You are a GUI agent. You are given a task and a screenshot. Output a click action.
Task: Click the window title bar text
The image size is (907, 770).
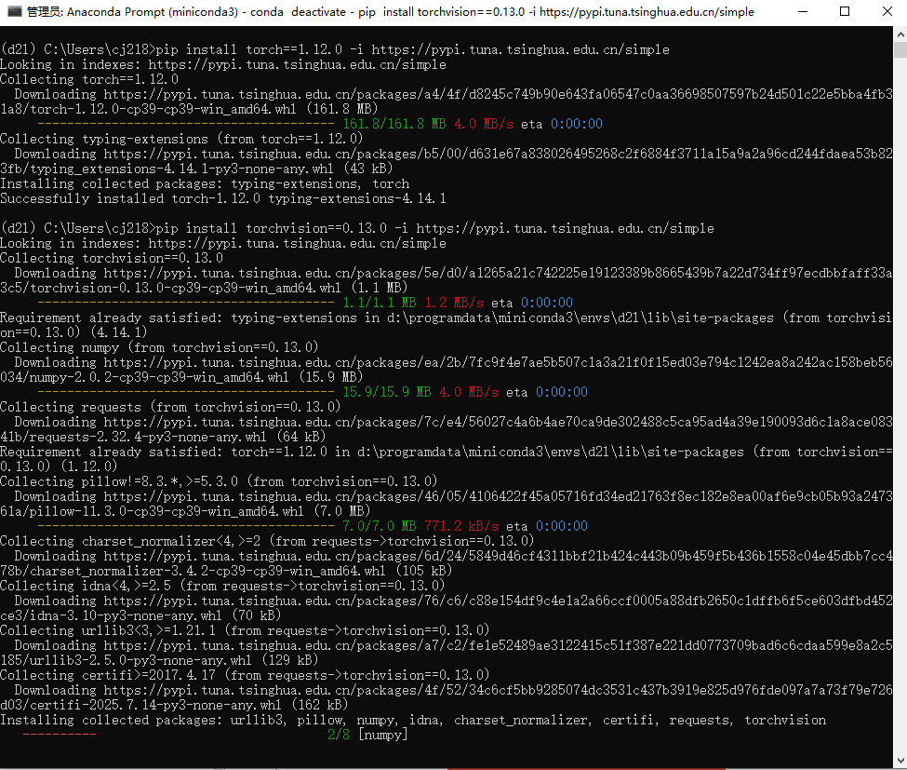pos(391,11)
